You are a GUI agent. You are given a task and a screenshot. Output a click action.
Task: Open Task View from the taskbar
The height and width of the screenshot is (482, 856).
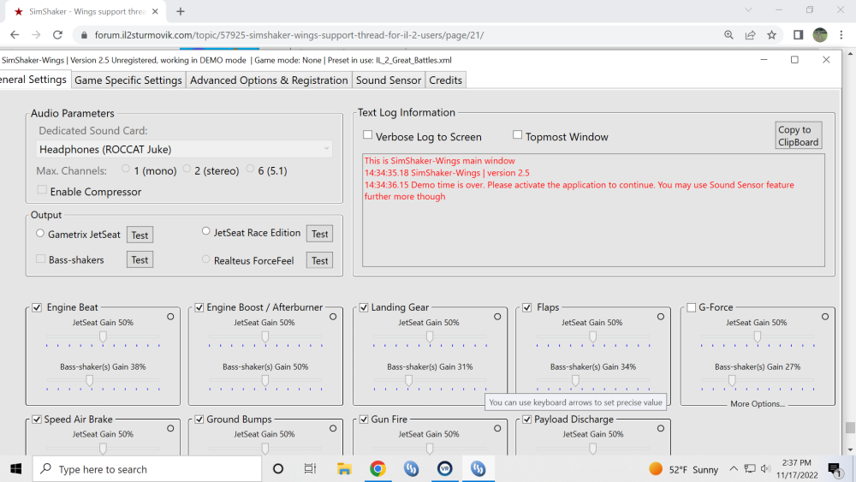(x=310, y=468)
